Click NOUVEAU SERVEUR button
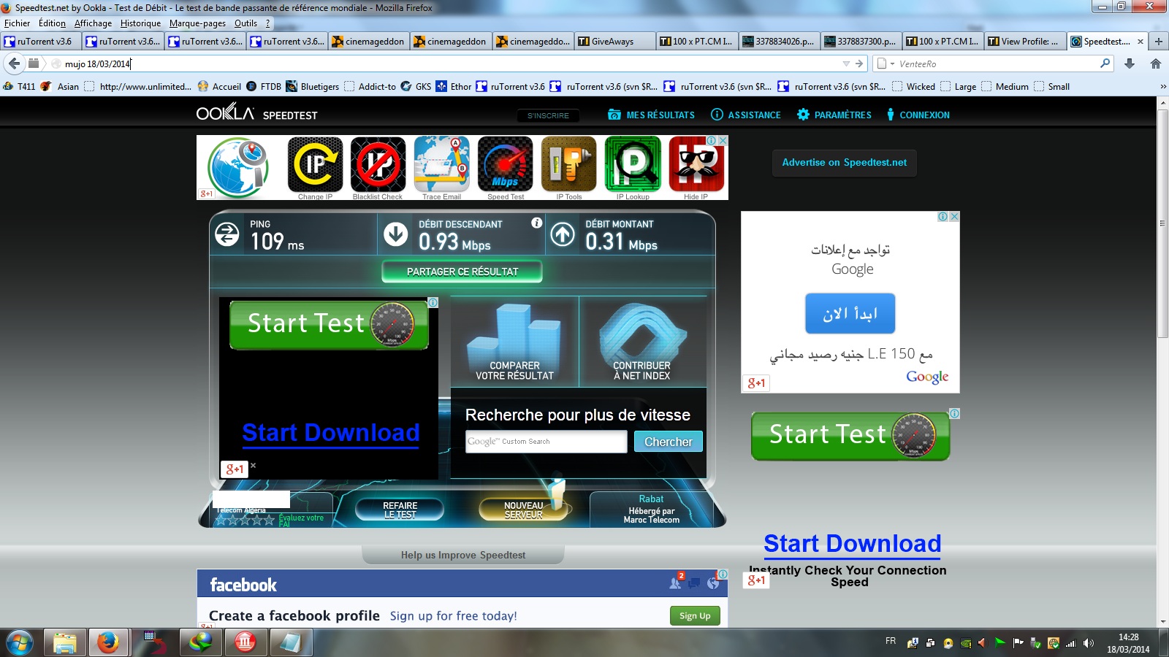Screen dimensions: 1169x657 click(x=523, y=510)
